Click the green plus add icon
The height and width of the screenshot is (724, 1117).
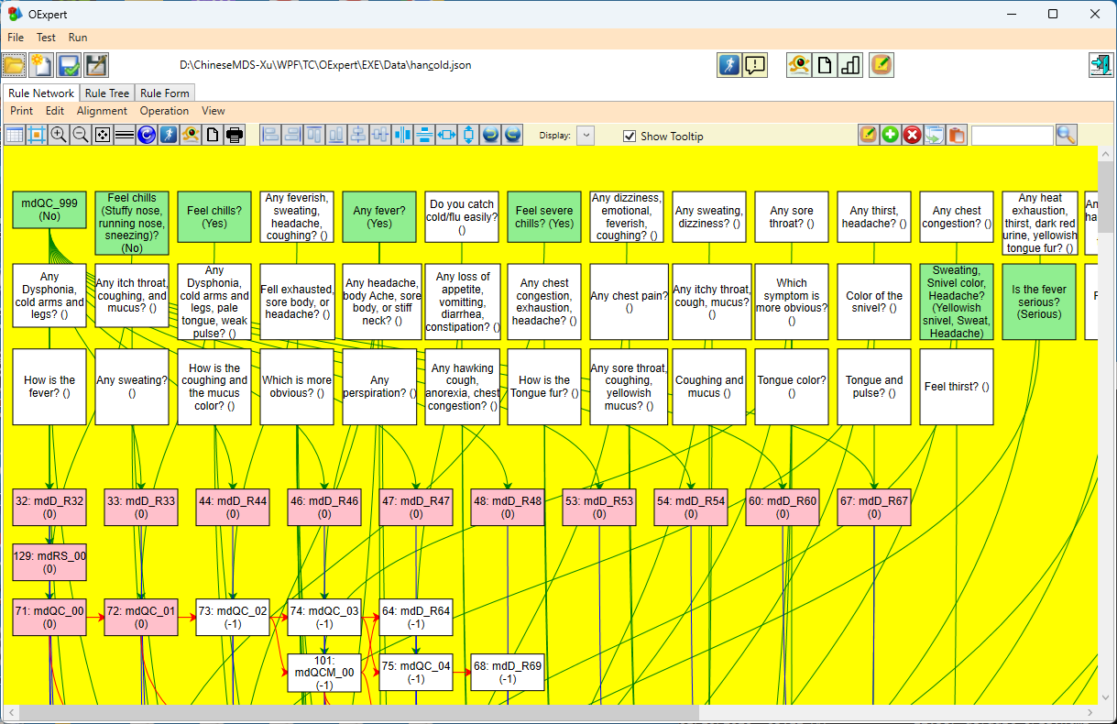[x=890, y=136]
